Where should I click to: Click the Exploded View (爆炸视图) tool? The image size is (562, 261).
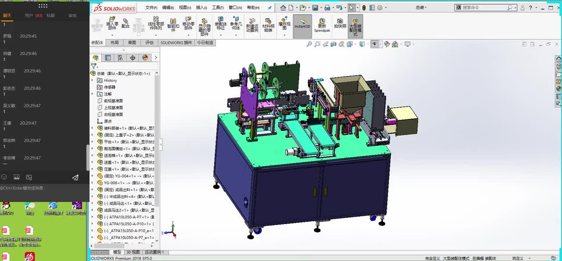284,23
